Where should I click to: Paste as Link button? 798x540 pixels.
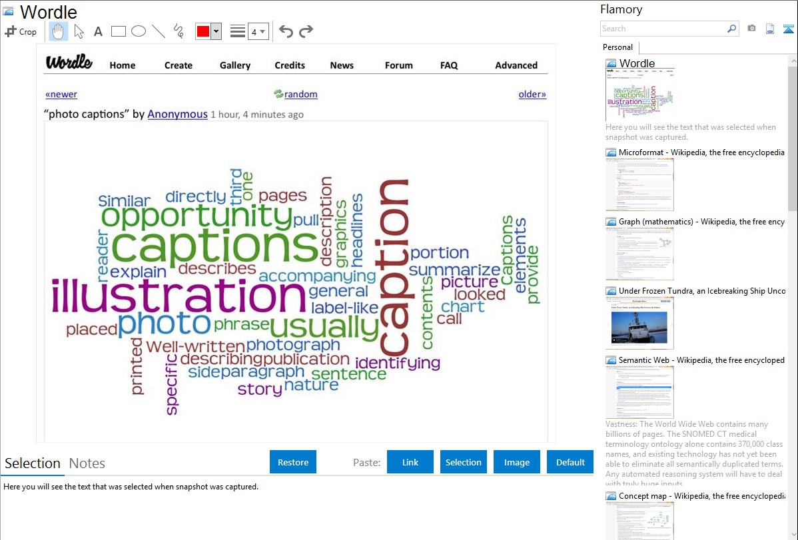(x=410, y=462)
